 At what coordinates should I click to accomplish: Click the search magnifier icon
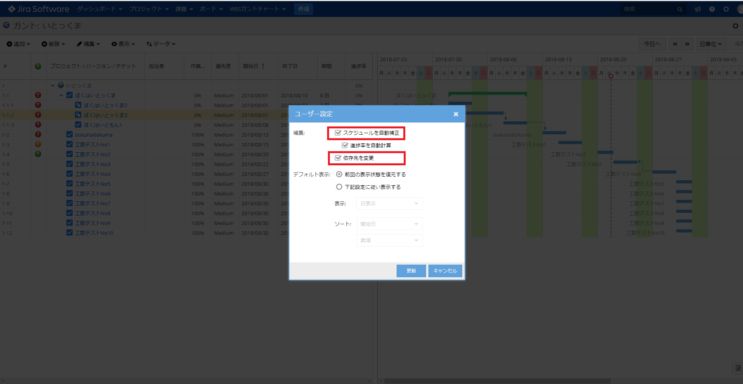pos(680,9)
